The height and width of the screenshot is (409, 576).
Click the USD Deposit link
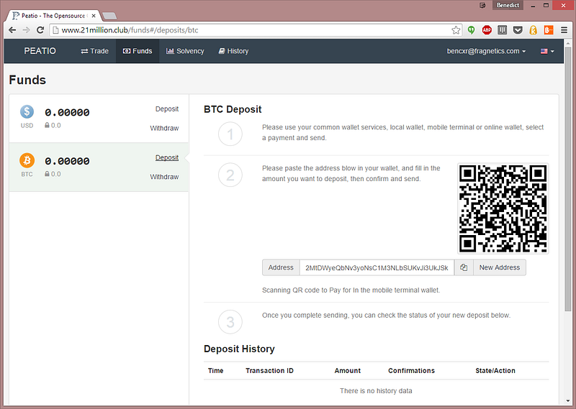[167, 109]
